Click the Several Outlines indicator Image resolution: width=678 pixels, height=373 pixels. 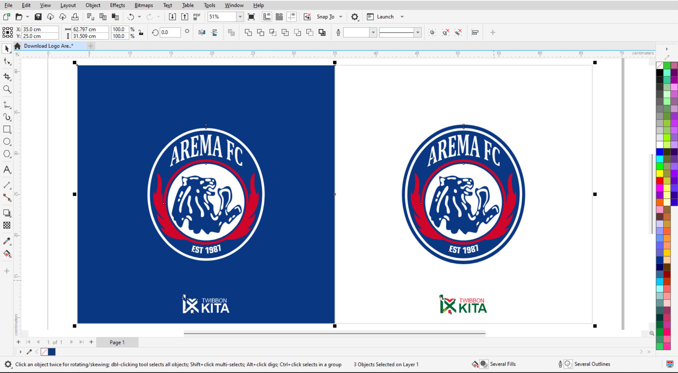tap(584, 364)
